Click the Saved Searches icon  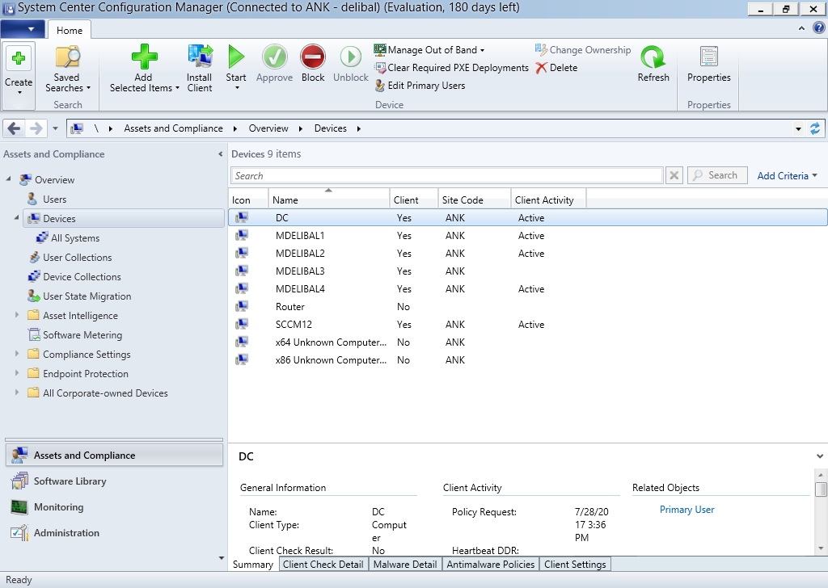click(x=67, y=58)
